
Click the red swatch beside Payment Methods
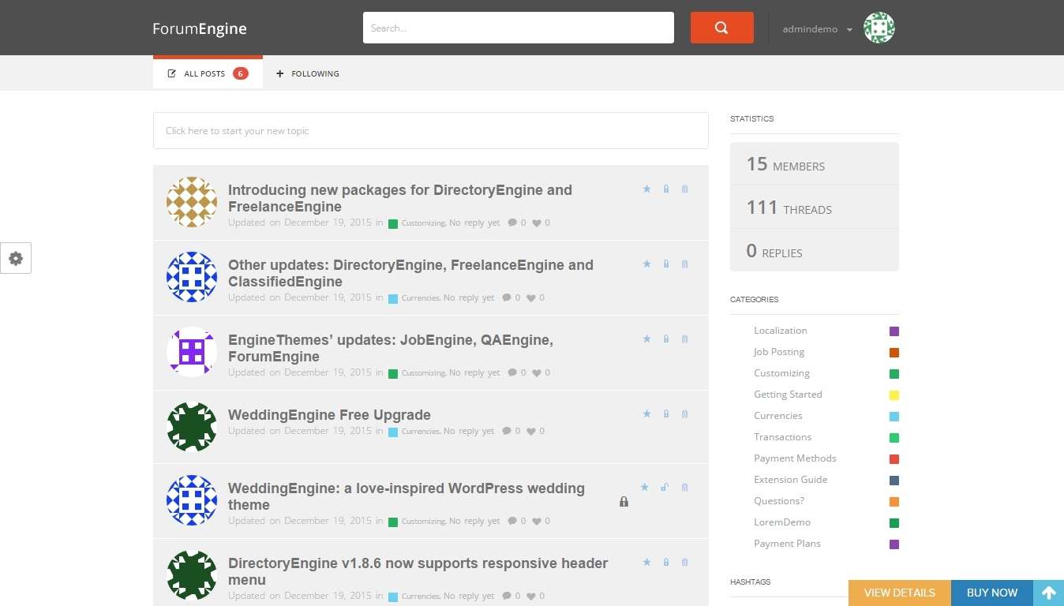pyautogui.click(x=894, y=459)
